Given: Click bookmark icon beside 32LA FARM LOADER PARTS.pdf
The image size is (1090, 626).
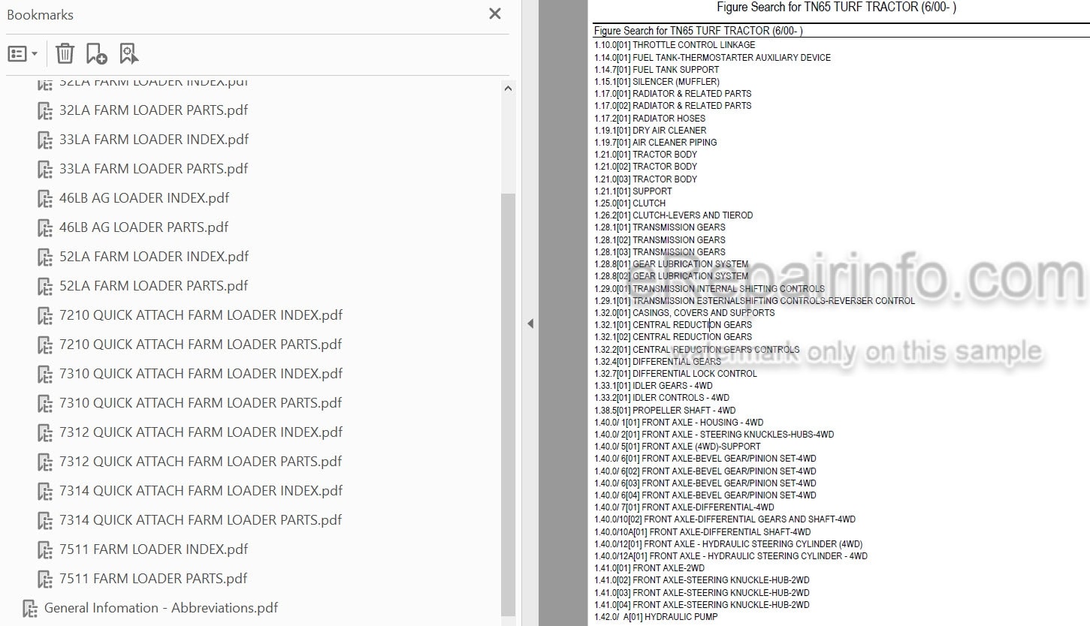Looking at the screenshot, I should 45,111.
